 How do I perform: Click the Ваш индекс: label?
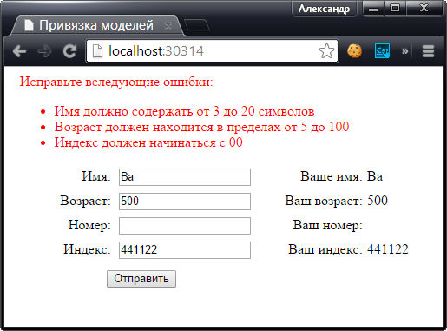[325, 249]
